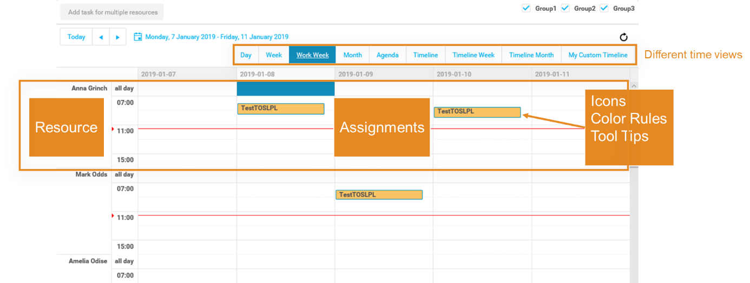Click the 2019-01-10 column header
This screenshot has height=283, width=750.
tap(483, 74)
